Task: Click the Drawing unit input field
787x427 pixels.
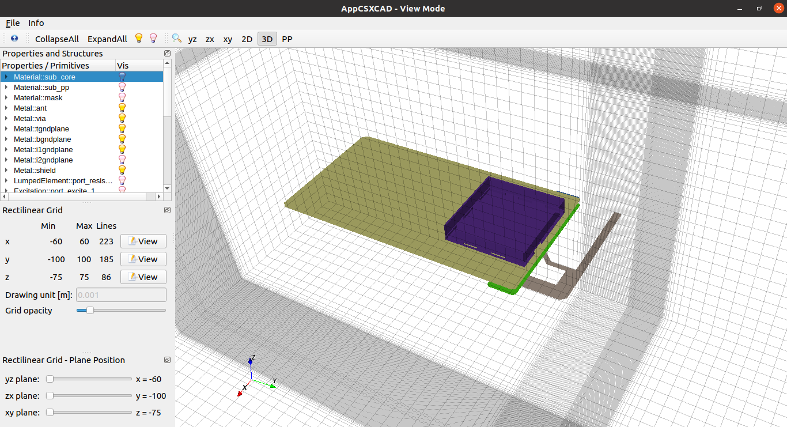Action: click(x=121, y=295)
